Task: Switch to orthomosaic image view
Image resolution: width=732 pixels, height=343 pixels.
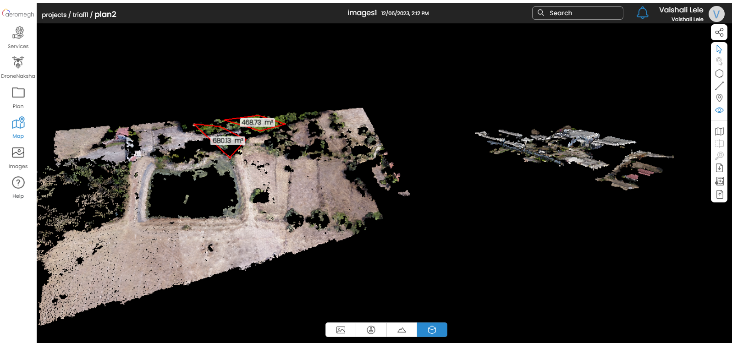Action: pyautogui.click(x=341, y=330)
